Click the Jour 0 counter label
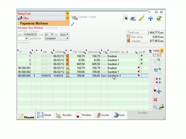This screenshot has height=139, width=186. coord(141,52)
